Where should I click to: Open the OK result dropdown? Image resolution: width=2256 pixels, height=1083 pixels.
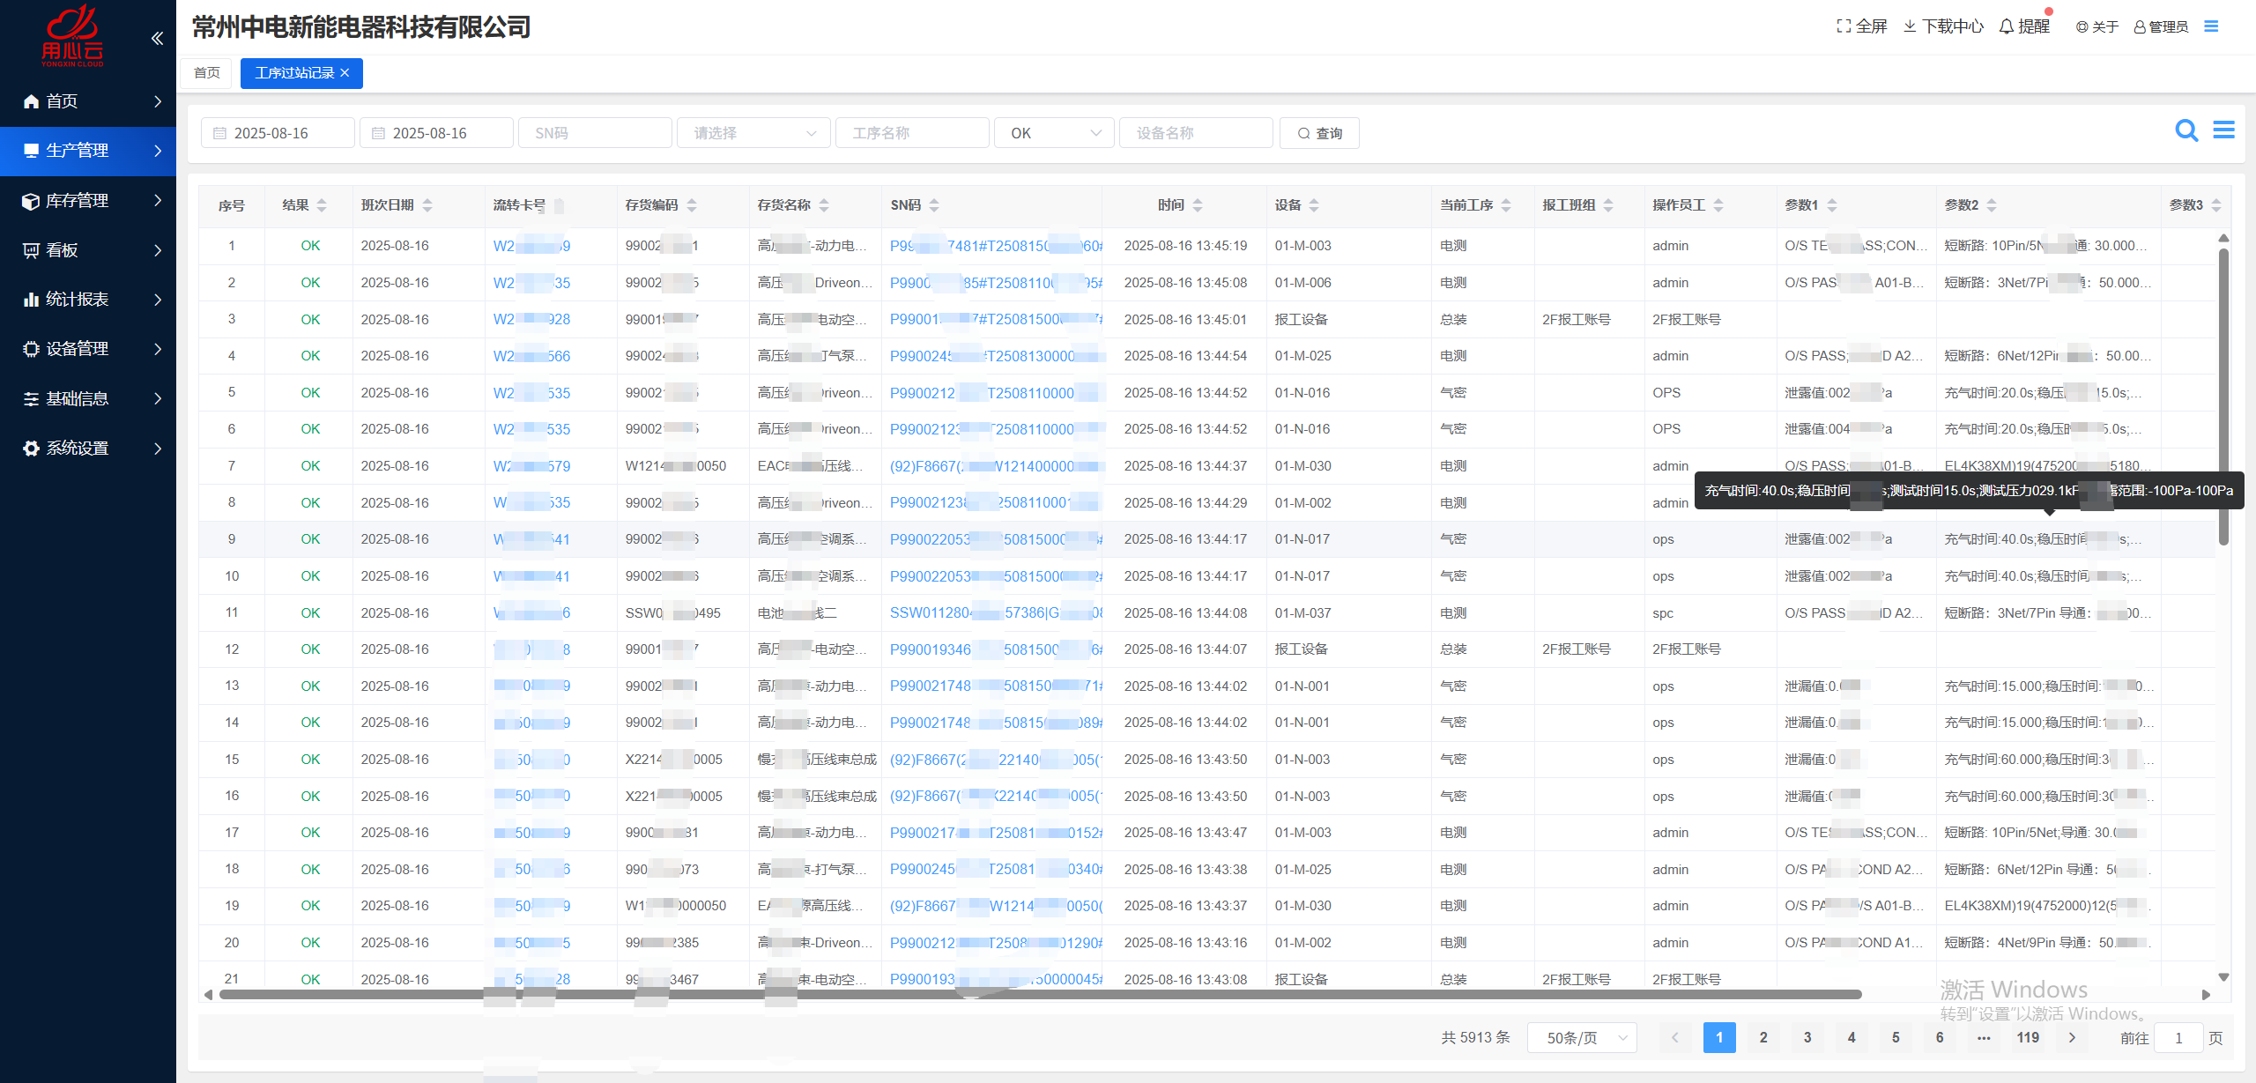[x=1054, y=133]
